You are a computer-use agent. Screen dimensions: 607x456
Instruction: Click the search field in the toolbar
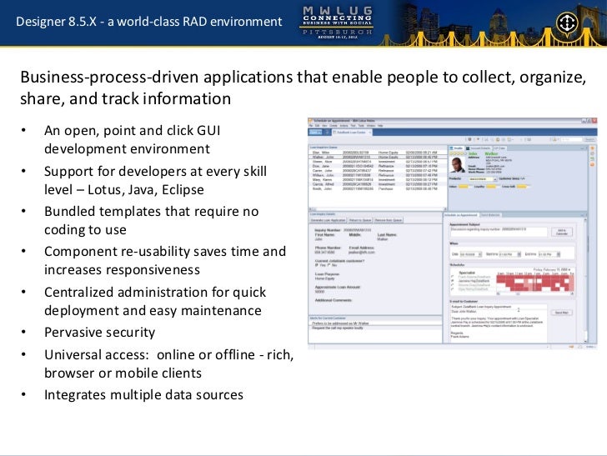(x=570, y=139)
